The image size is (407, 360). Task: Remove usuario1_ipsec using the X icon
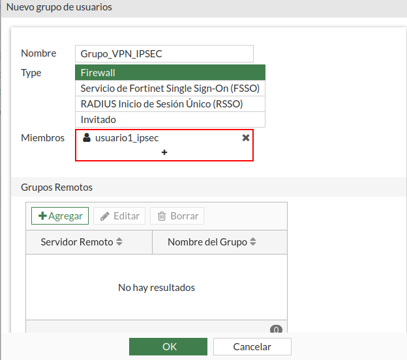pos(245,138)
